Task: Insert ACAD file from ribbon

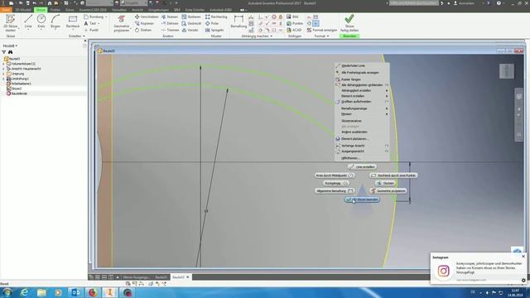Action: pyautogui.click(x=294, y=30)
